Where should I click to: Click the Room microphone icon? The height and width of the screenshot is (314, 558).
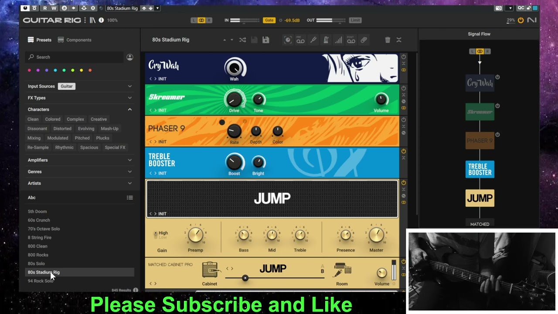tap(342, 270)
